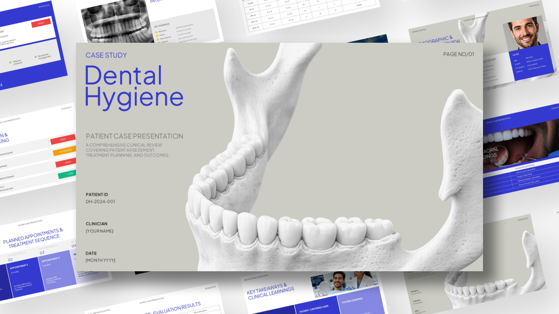Select 'PLANNED APPOINTMENTS & TREATMENT SEQUENCE' heading

(34, 238)
